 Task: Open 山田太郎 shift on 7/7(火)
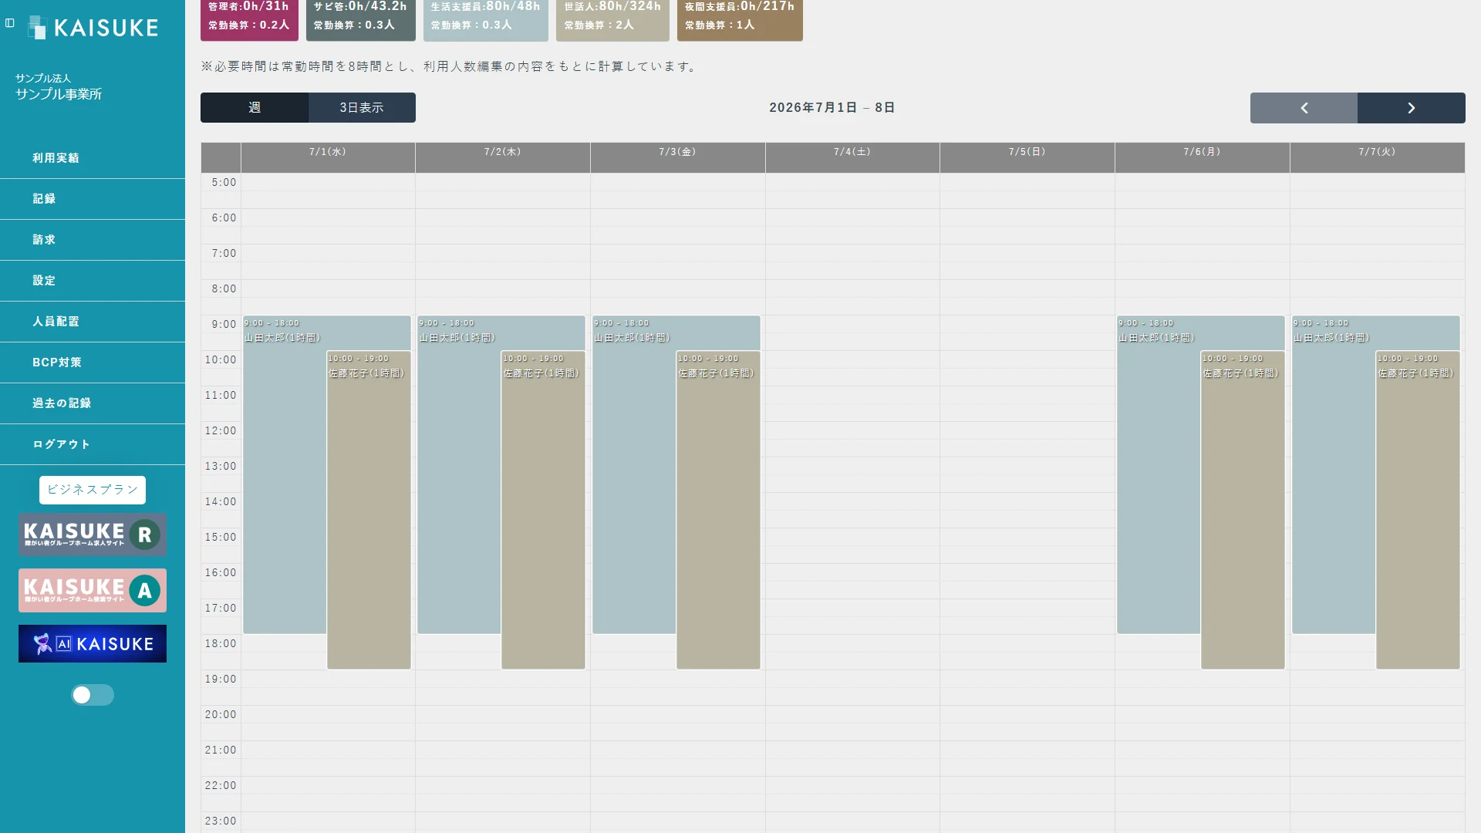[1334, 474]
